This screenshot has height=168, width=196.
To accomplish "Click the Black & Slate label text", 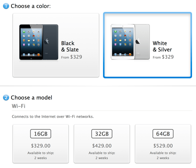I will 70,47.
